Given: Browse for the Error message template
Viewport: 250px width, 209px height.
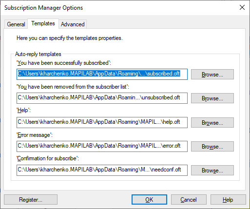Looking at the screenshot, I should coord(212,147).
